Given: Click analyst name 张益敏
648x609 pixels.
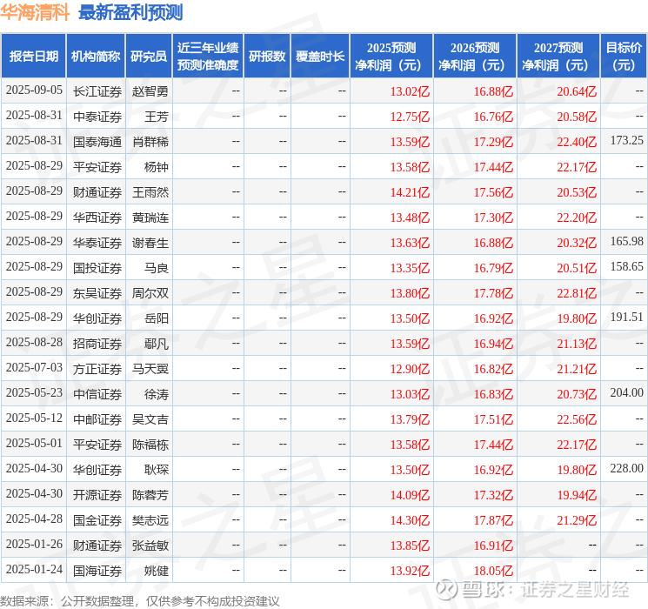Looking at the screenshot, I should click(150, 545).
